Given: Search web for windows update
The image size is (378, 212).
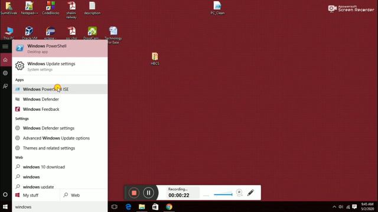Looking at the screenshot, I should [60, 186].
